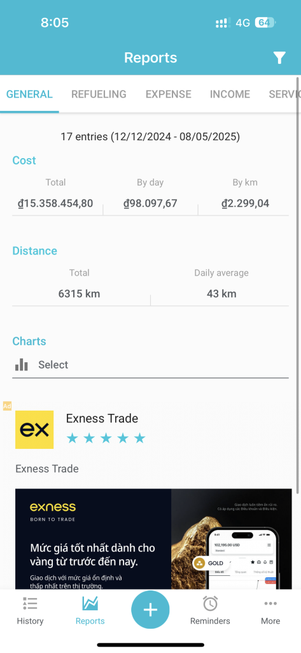The image size is (301, 653).
Task: Open Reminders alarm clock icon
Action: pyautogui.click(x=210, y=603)
